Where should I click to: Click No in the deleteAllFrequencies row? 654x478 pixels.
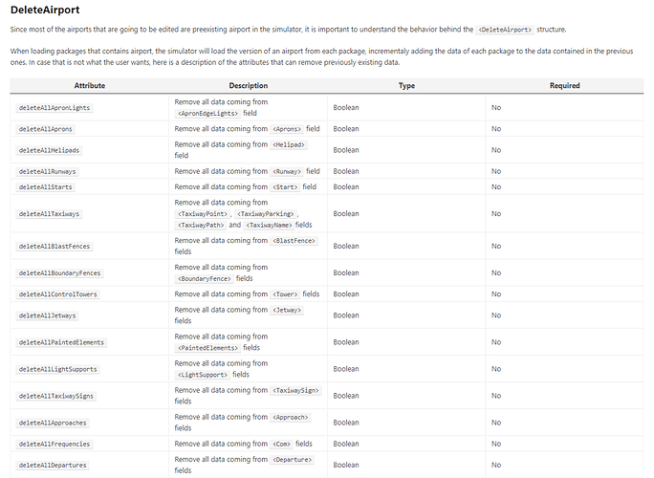496,444
